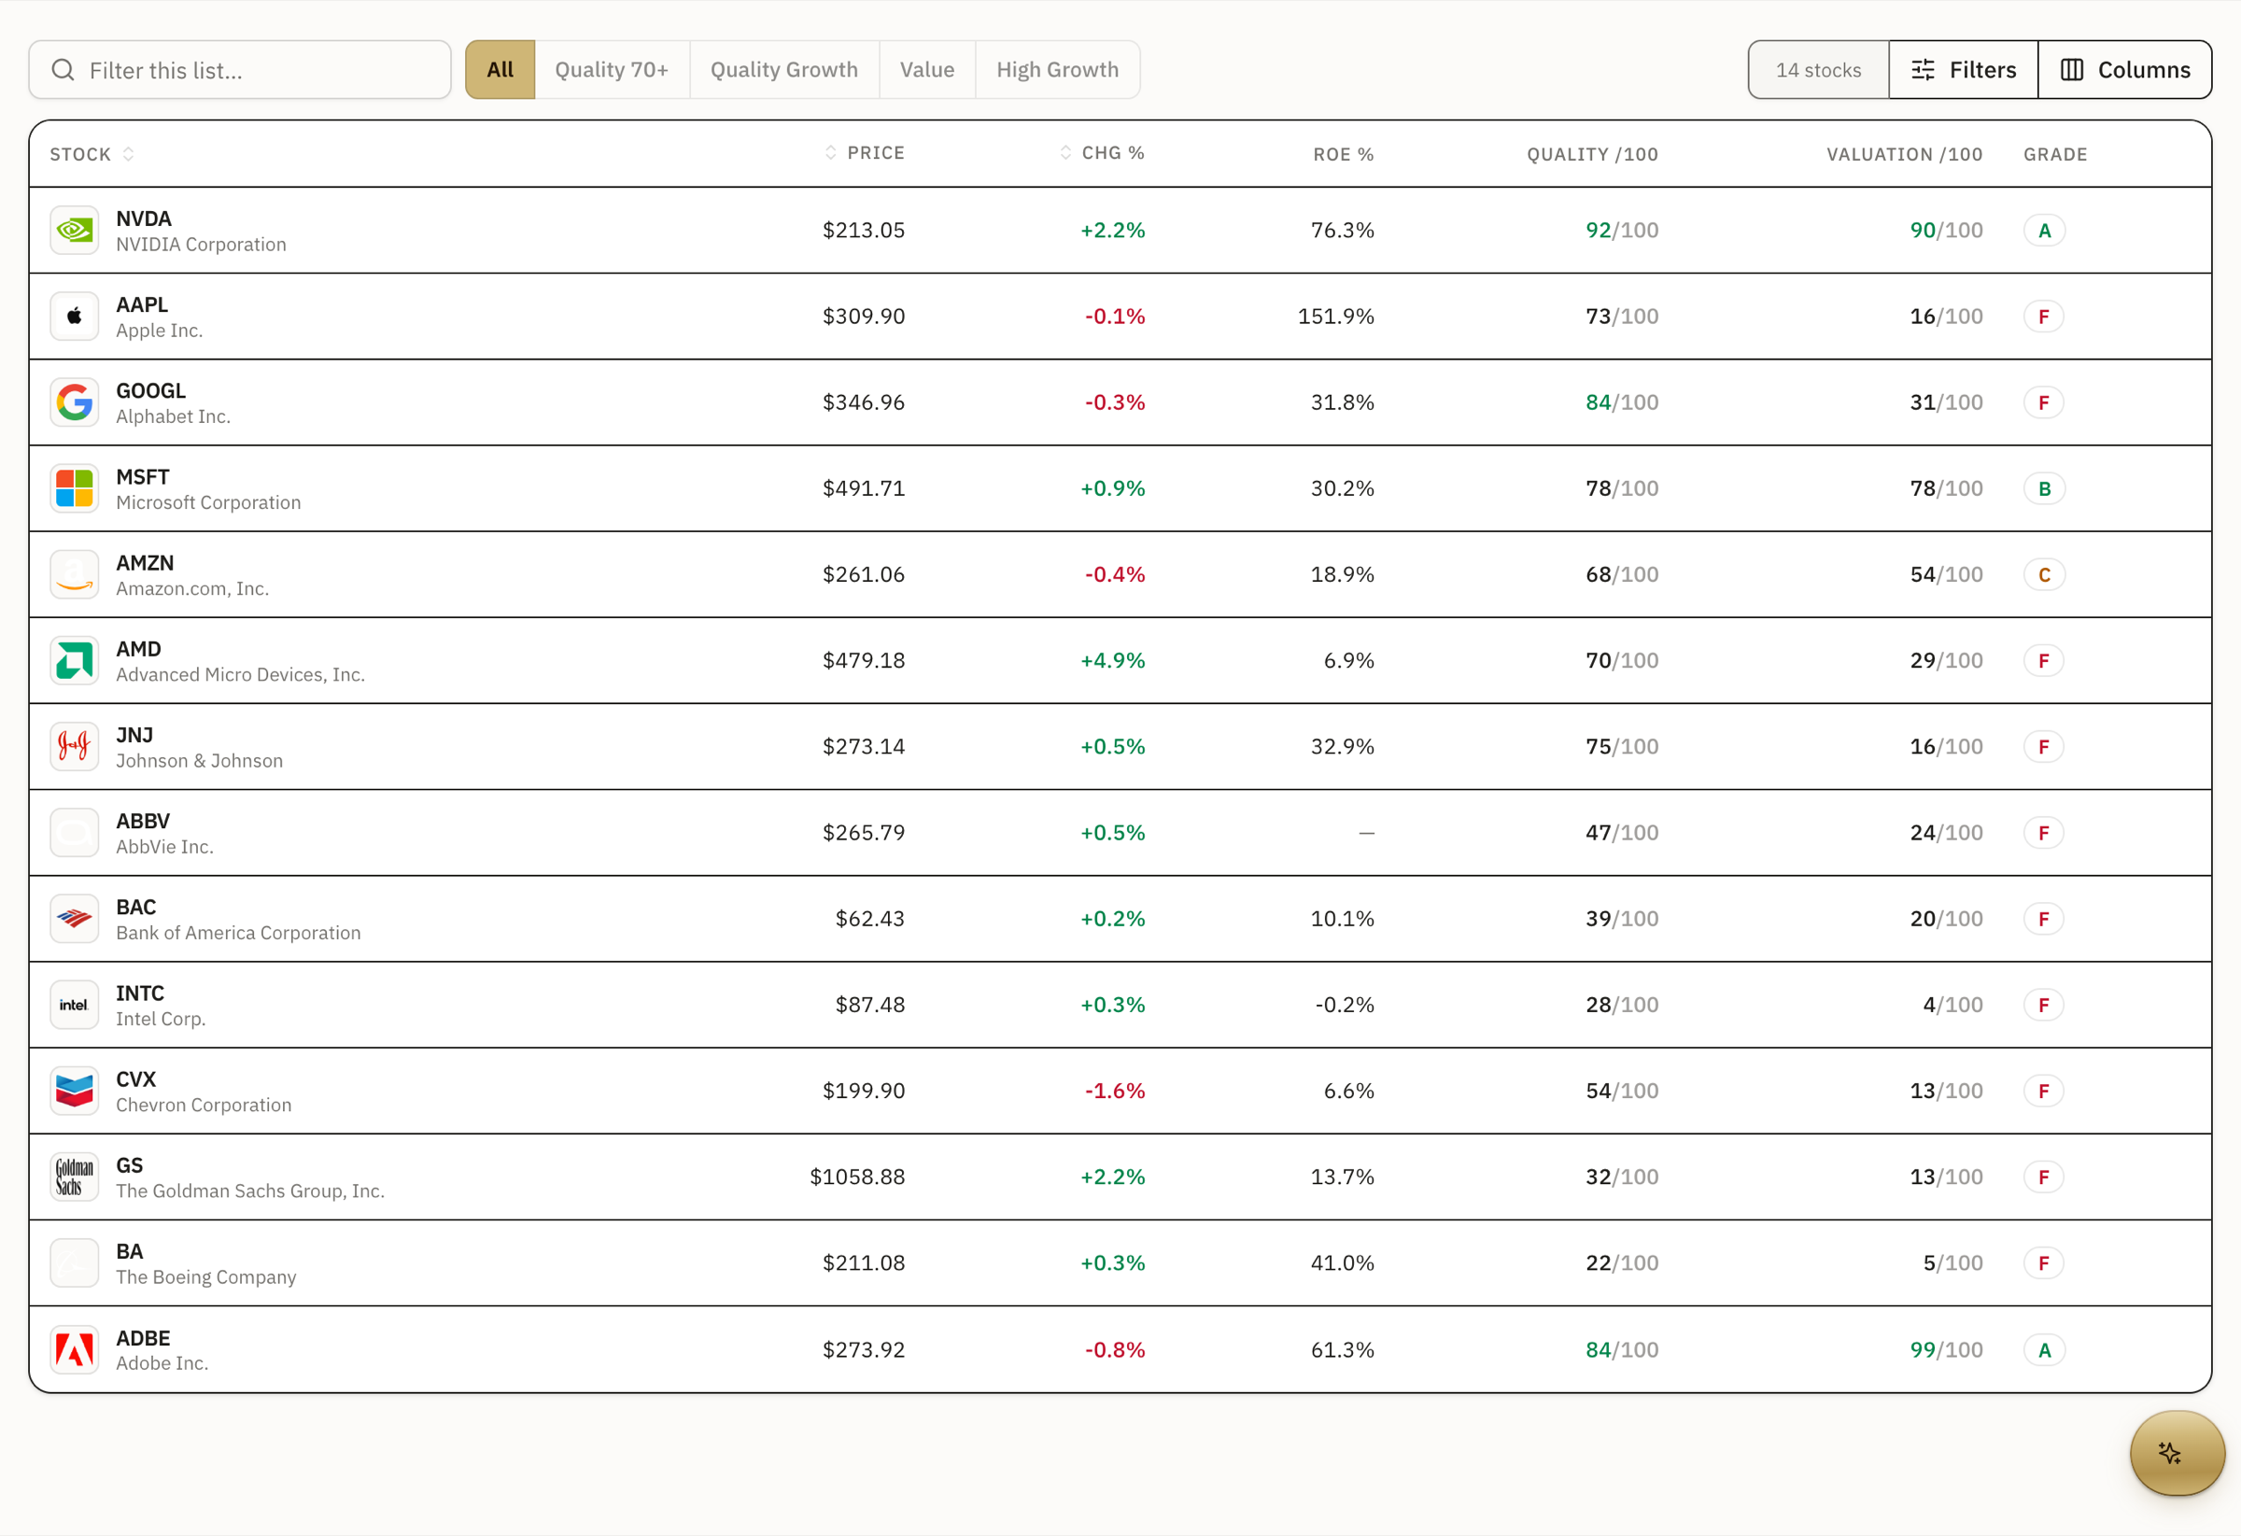This screenshot has width=2241, height=1536.
Task: Click the NVIDIA logo icon
Action: (75, 231)
